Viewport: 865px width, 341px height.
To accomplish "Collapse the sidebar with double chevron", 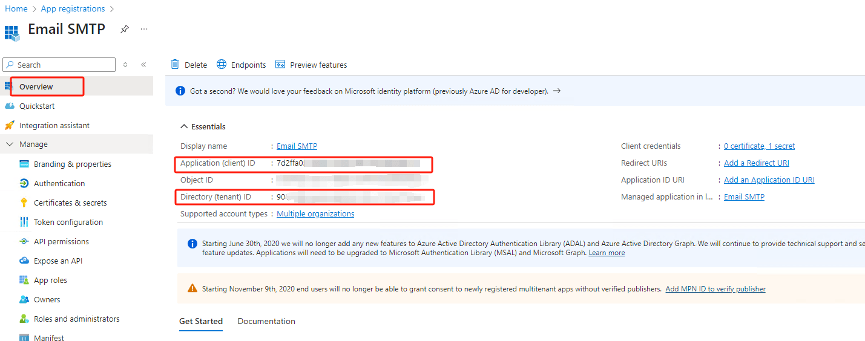I will point(143,65).
